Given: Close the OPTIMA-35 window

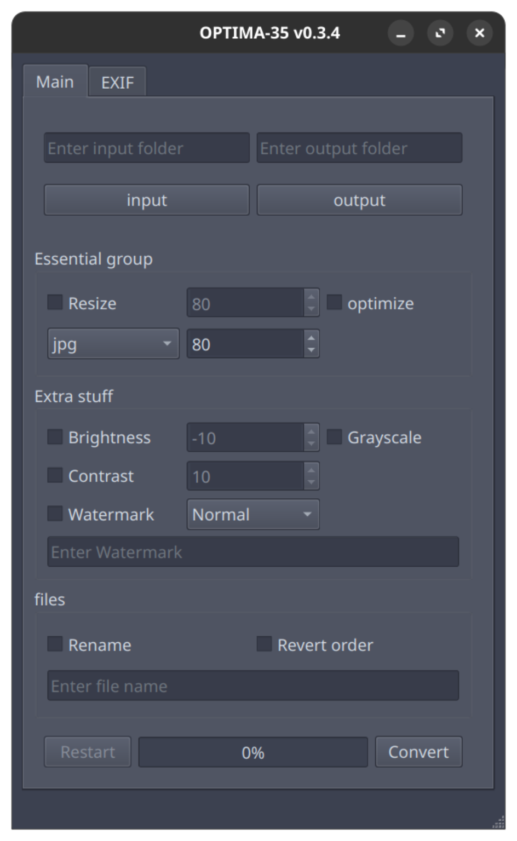Looking at the screenshot, I should [480, 33].
